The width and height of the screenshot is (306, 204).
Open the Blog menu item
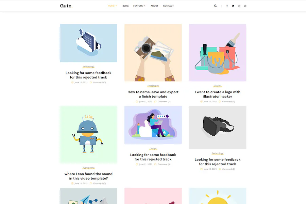tap(125, 6)
